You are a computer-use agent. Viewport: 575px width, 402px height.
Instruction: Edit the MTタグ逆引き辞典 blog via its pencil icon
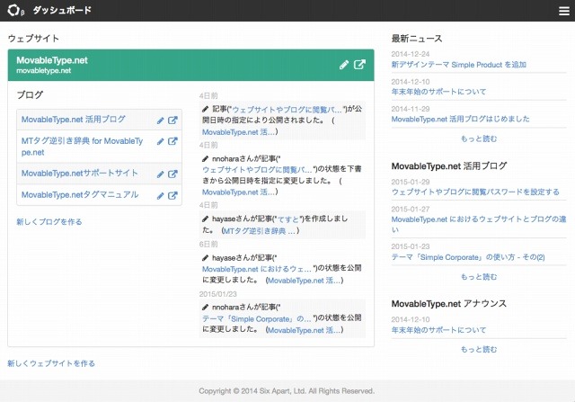(160, 141)
